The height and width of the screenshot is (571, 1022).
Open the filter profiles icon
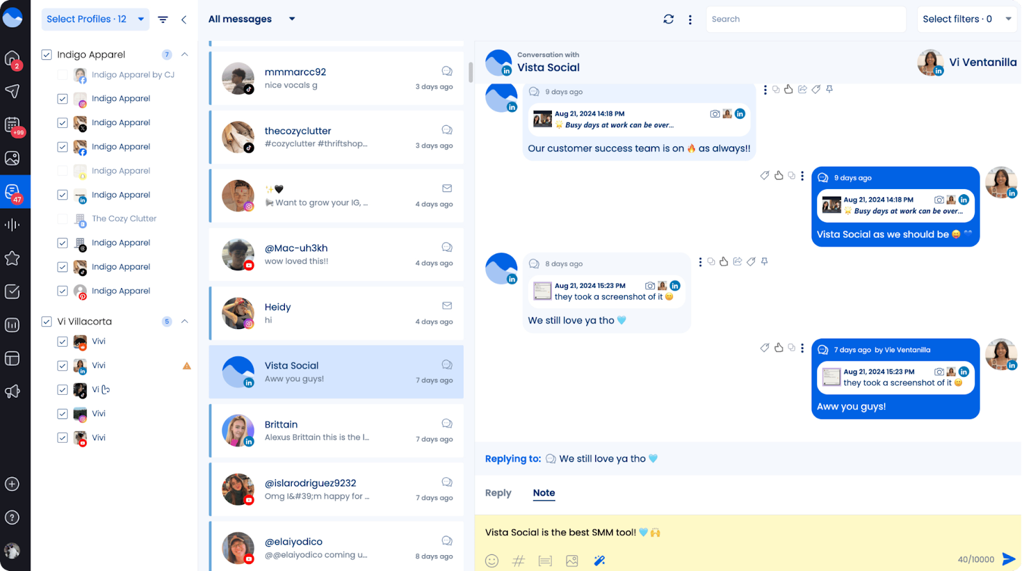(163, 20)
